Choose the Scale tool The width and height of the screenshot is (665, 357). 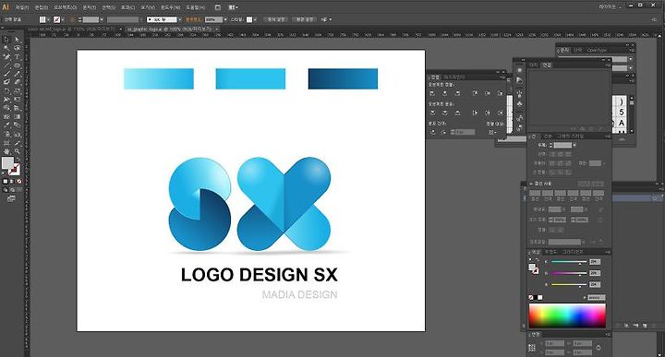[17, 91]
